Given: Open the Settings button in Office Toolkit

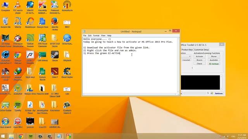Looking at the screenshot, I should tap(219, 93).
